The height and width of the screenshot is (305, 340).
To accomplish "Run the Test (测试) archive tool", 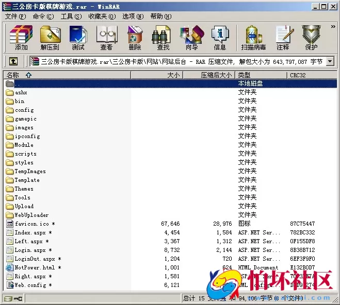I will click(x=78, y=38).
